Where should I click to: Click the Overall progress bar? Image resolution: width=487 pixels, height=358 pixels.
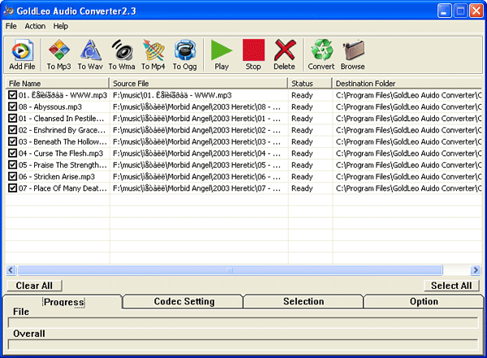[x=243, y=345]
